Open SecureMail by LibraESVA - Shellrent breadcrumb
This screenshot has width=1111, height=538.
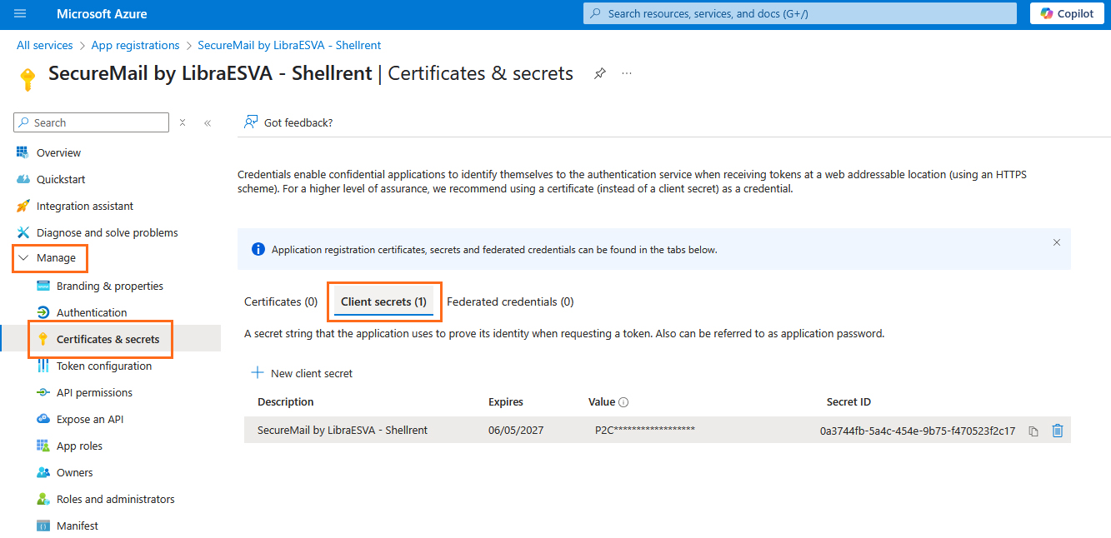[289, 45]
